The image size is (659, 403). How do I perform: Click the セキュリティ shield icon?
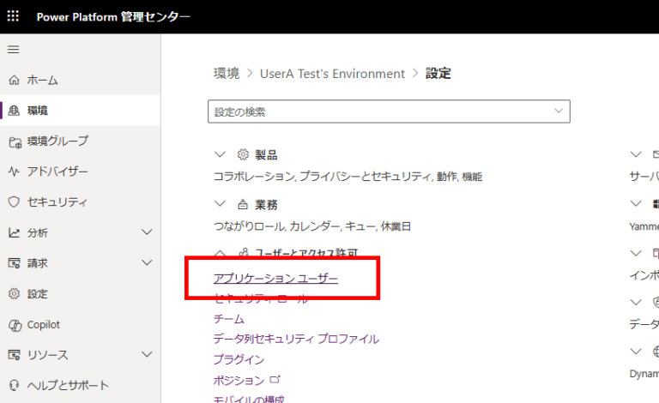pos(14,202)
